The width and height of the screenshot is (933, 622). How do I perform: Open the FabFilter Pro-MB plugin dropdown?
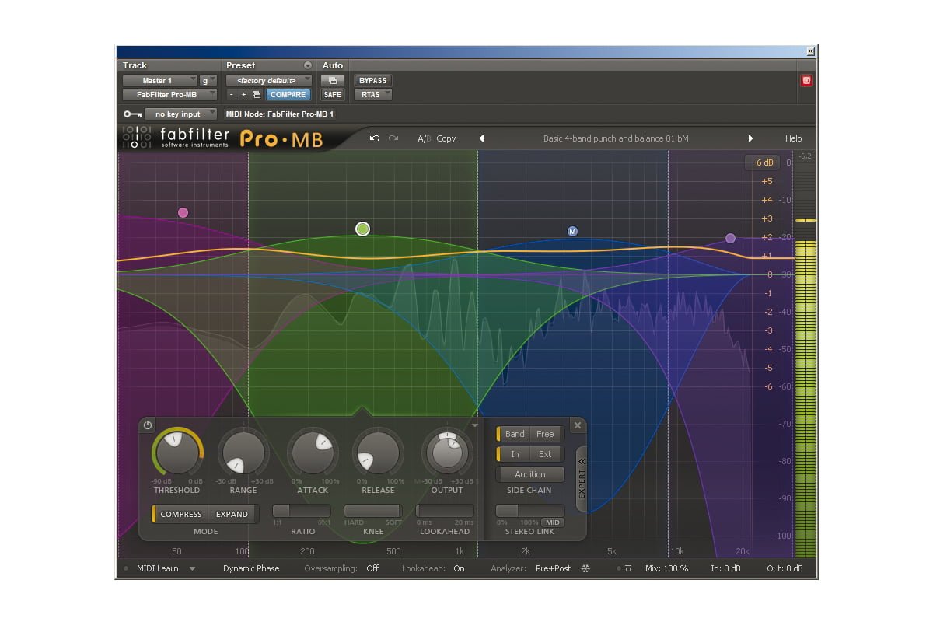pyautogui.click(x=169, y=94)
